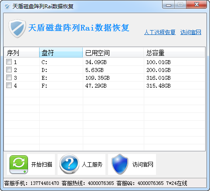The height and width of the screenshot is (191, 210).
Task: Click the small shield icon in title bar
Action: click(7, 6)
